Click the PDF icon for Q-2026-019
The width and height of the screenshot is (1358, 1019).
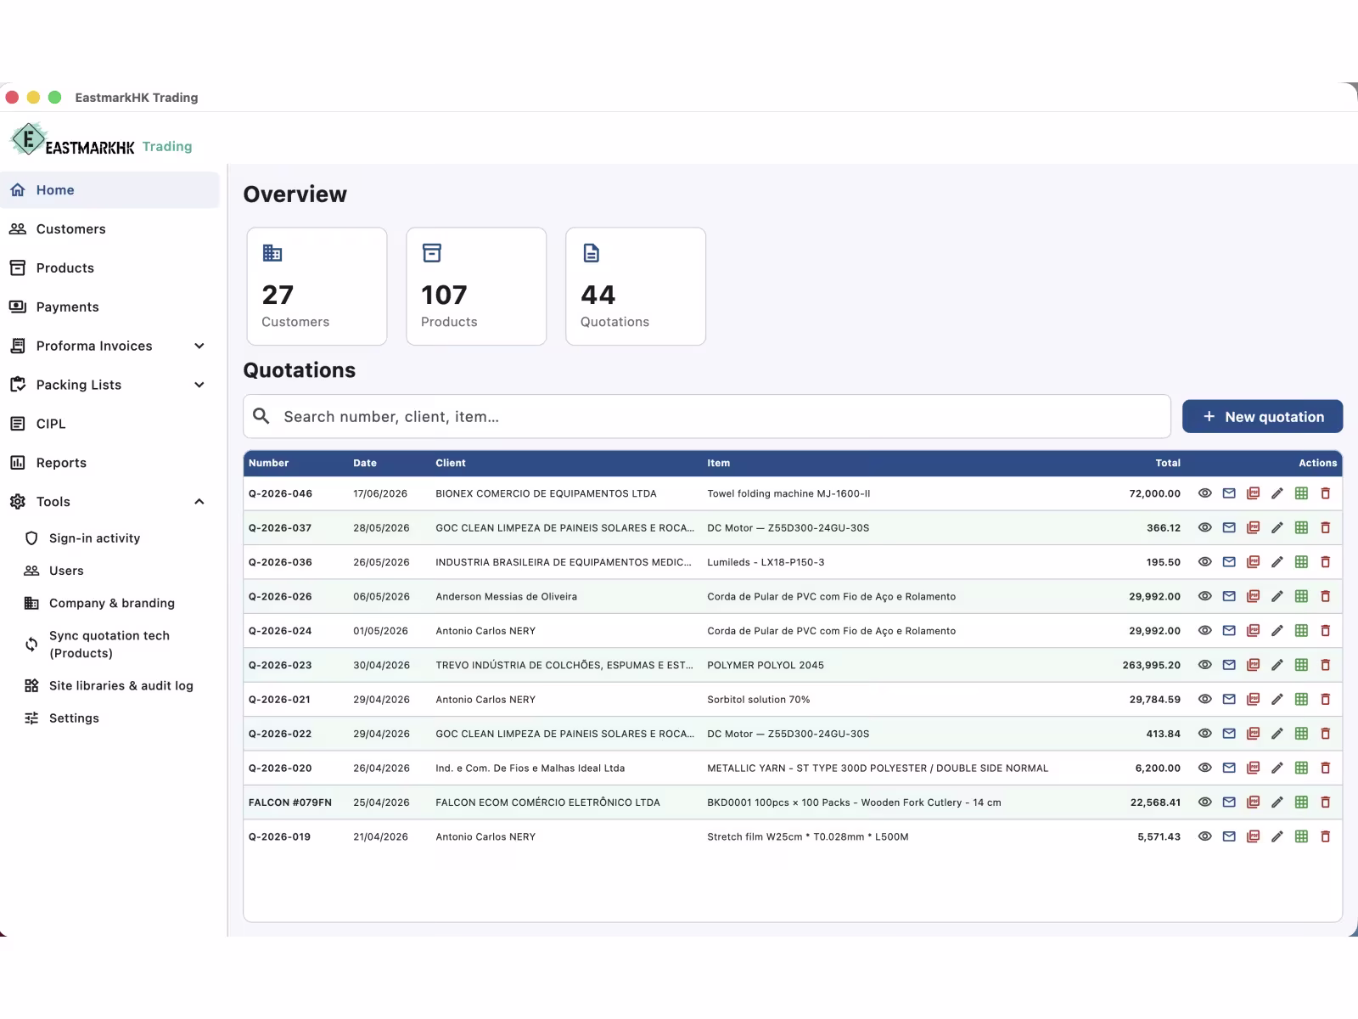pos(1253,836)
